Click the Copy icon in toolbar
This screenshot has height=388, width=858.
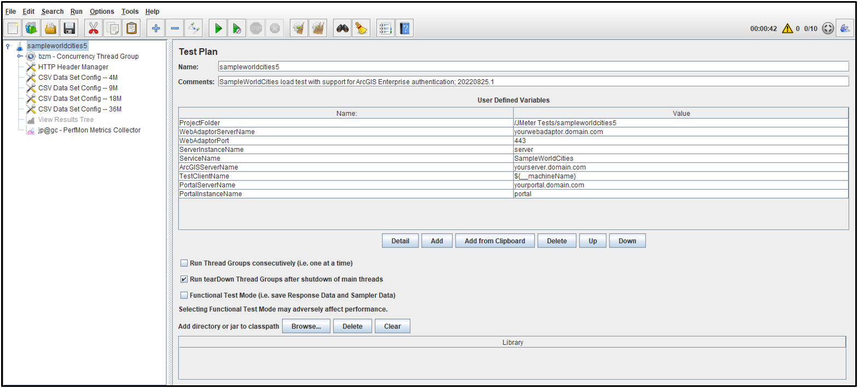coord(112,28)
